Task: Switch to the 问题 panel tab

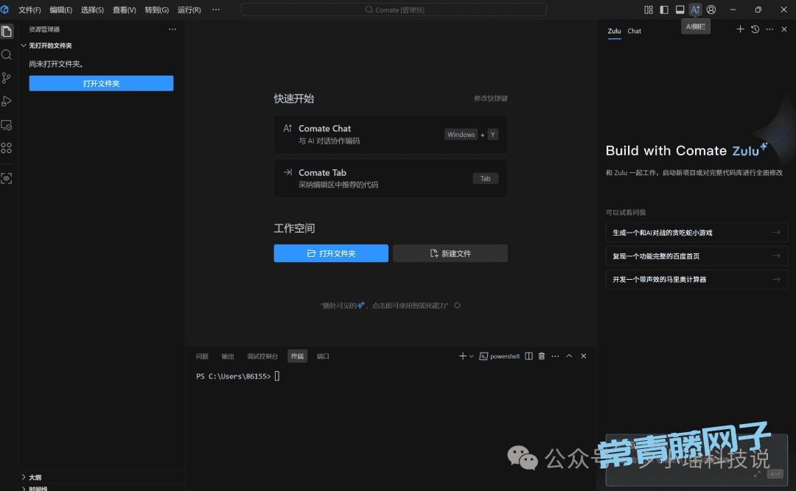Action: [x=202, y=356]
